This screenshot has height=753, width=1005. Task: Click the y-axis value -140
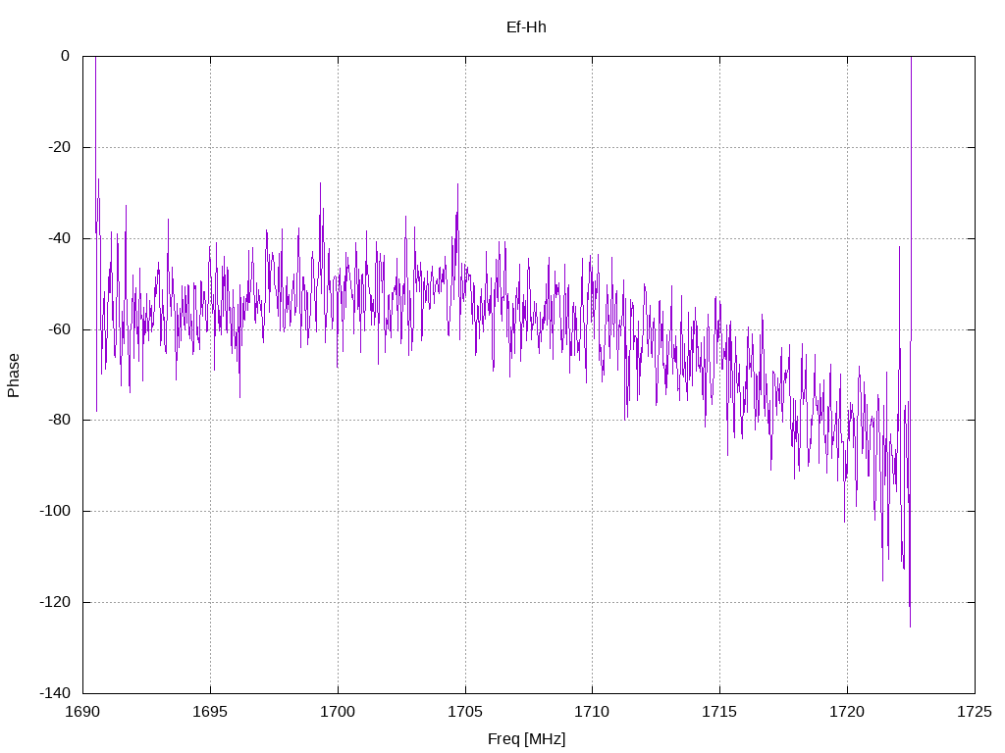(x=55, y=693)
